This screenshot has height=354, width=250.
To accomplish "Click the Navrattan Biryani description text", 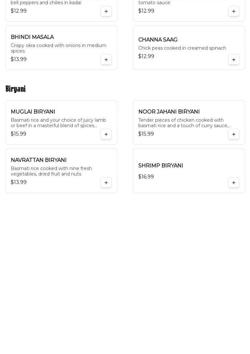I will click(x=51, y=171).
